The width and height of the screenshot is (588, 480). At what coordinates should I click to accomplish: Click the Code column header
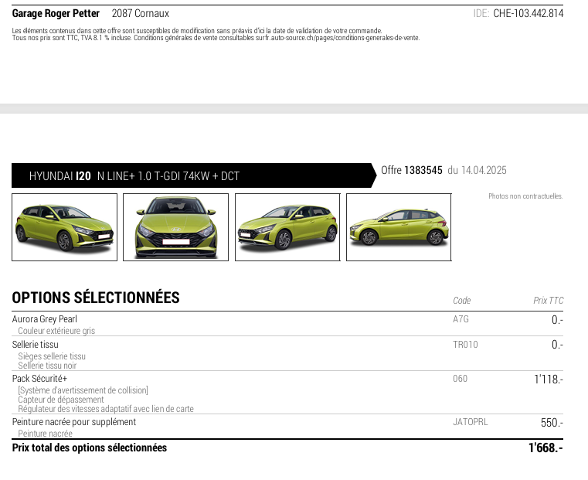(x=461, y=301)
